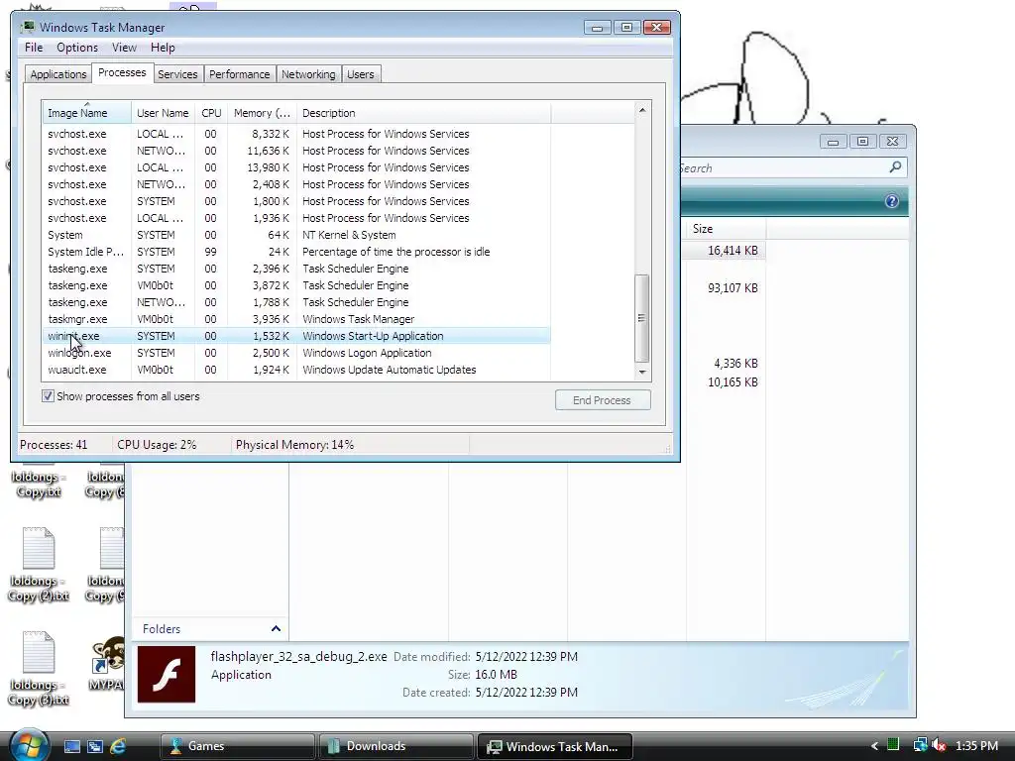Select svchost.exe with 13,980 K memory
Image resolution: width=1015 pixels, height=761 pixels.
[296, 167]
